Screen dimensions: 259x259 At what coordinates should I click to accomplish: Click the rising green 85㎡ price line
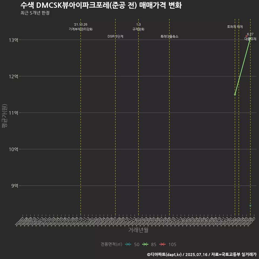click(243, 66)
